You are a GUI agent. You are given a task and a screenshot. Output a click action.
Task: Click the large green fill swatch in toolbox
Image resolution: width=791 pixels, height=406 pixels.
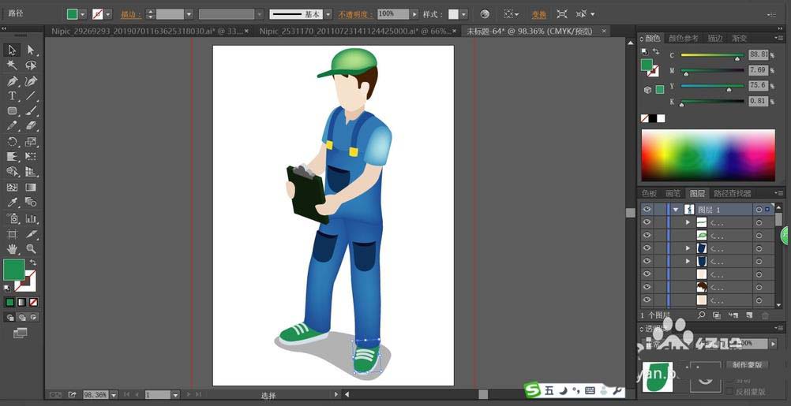click(x=14, y=270)
